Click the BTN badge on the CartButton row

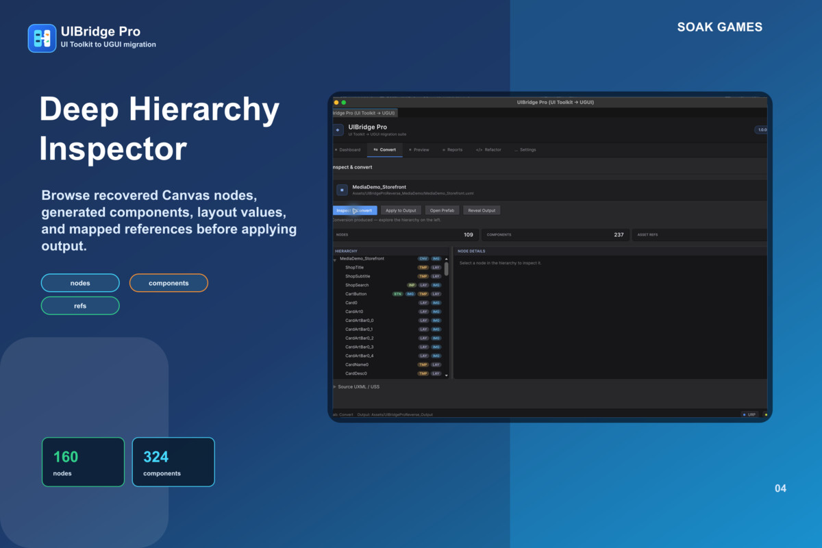(397, 294)
